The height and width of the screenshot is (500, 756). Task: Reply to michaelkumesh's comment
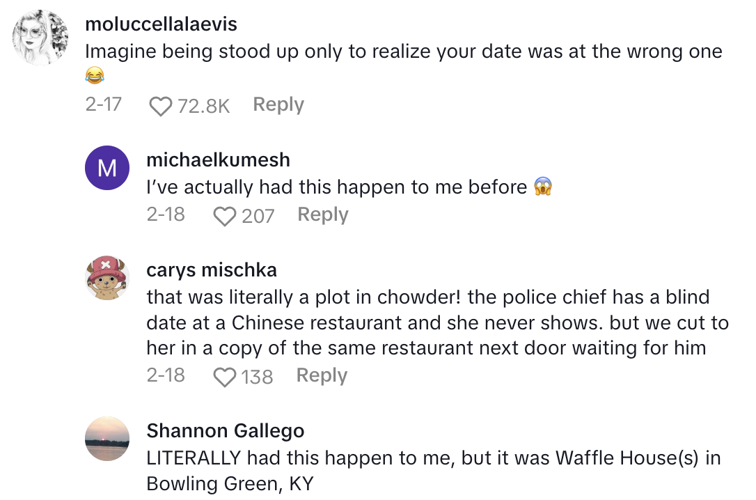pos(323,214)
